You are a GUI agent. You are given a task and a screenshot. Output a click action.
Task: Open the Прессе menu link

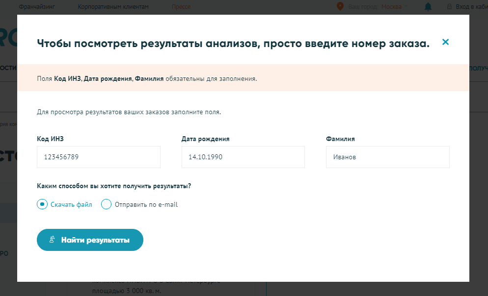pyautogui.click(x=181, y=6)
